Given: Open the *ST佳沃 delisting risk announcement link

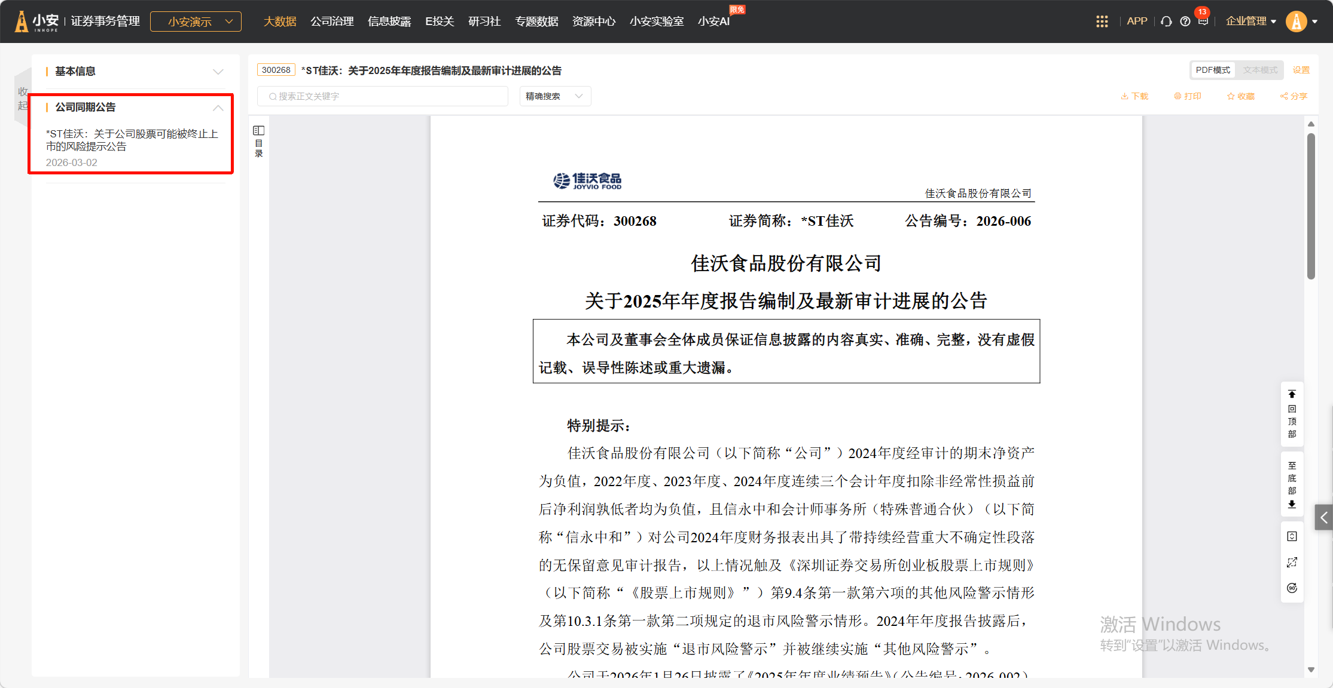Looking at the screenshot, I should click(132, 140).
